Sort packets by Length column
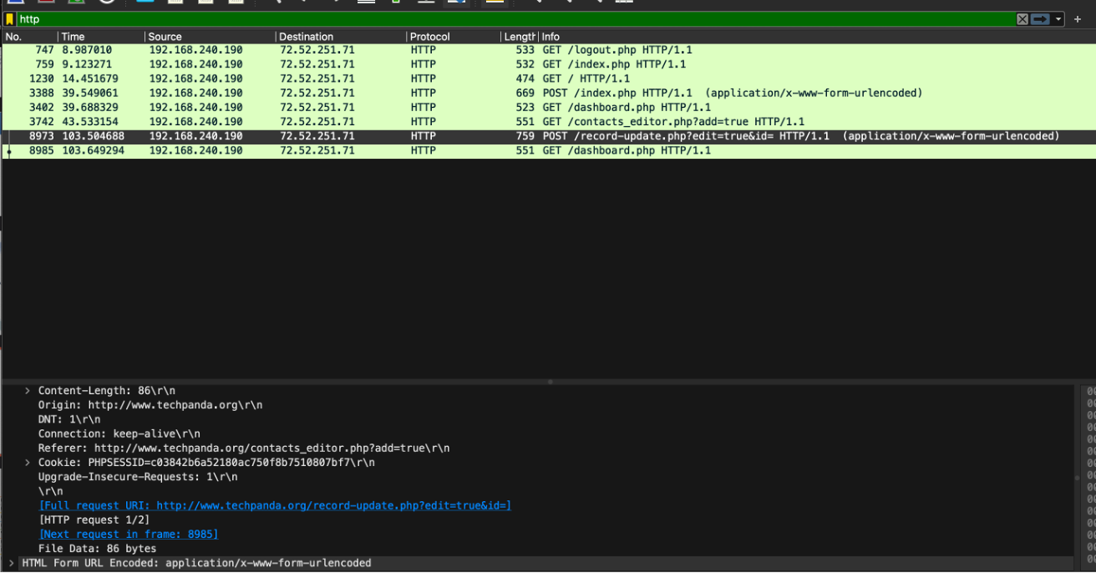This screenshot has width=1096, height=573. click(520, 37)
